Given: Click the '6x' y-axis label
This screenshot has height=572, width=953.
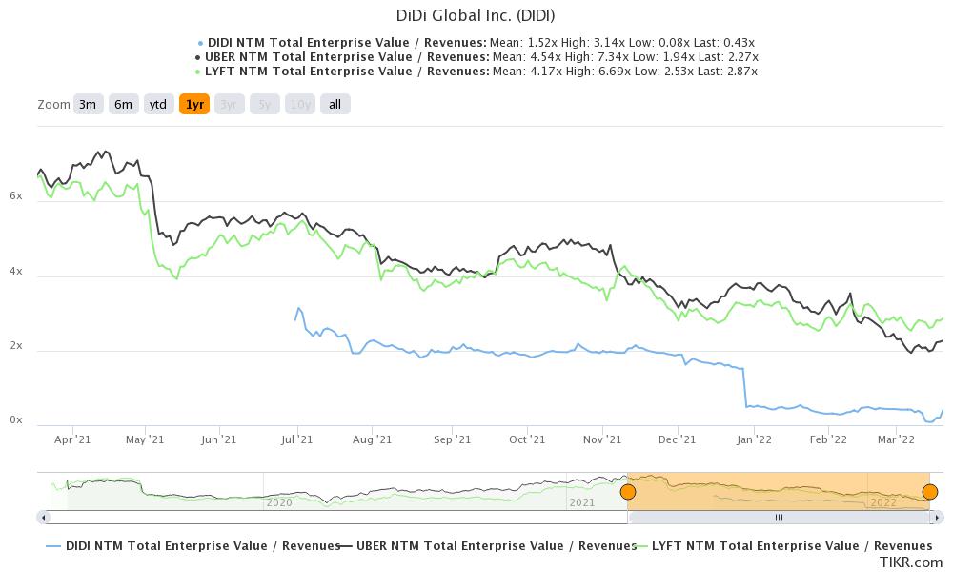Looking at the screenshot, I should (x=16, y=195).
